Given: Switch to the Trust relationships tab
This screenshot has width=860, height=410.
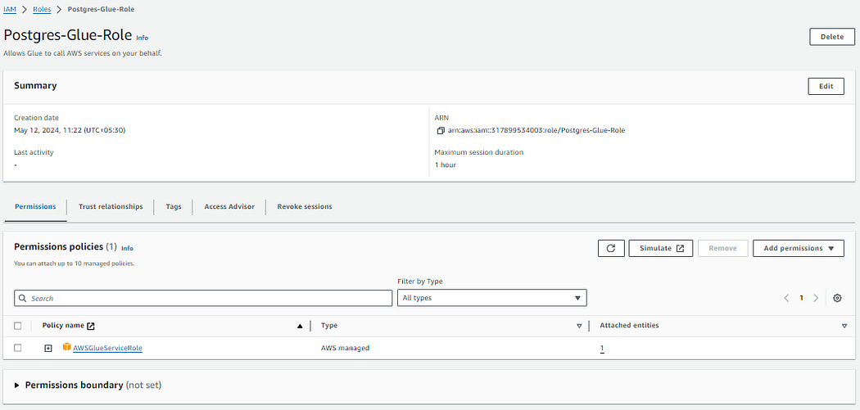Looking at the screenshot, I should [111, 207].
